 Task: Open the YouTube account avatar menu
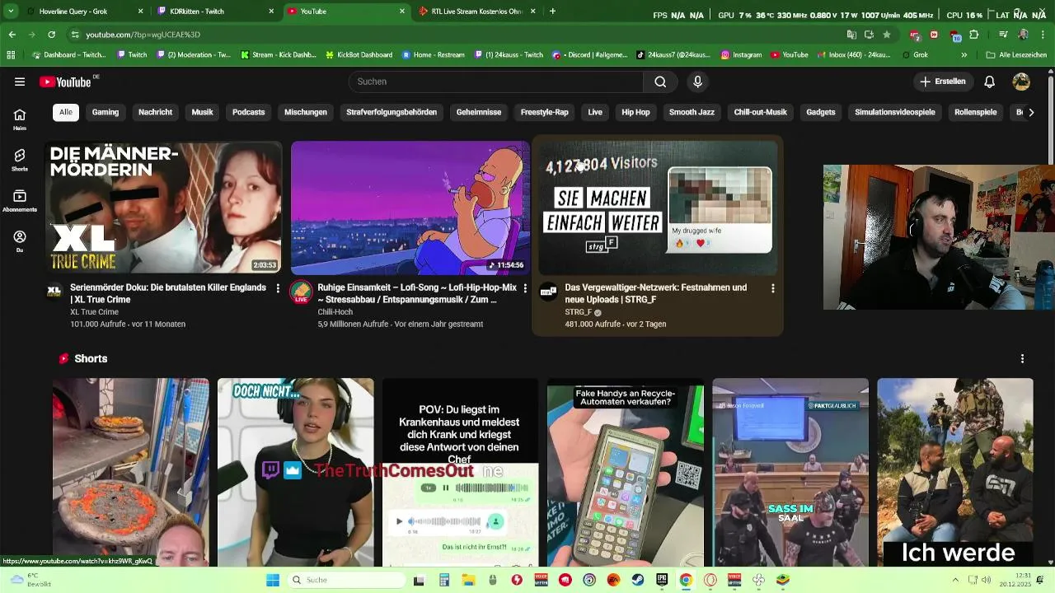coord(1021,82)
